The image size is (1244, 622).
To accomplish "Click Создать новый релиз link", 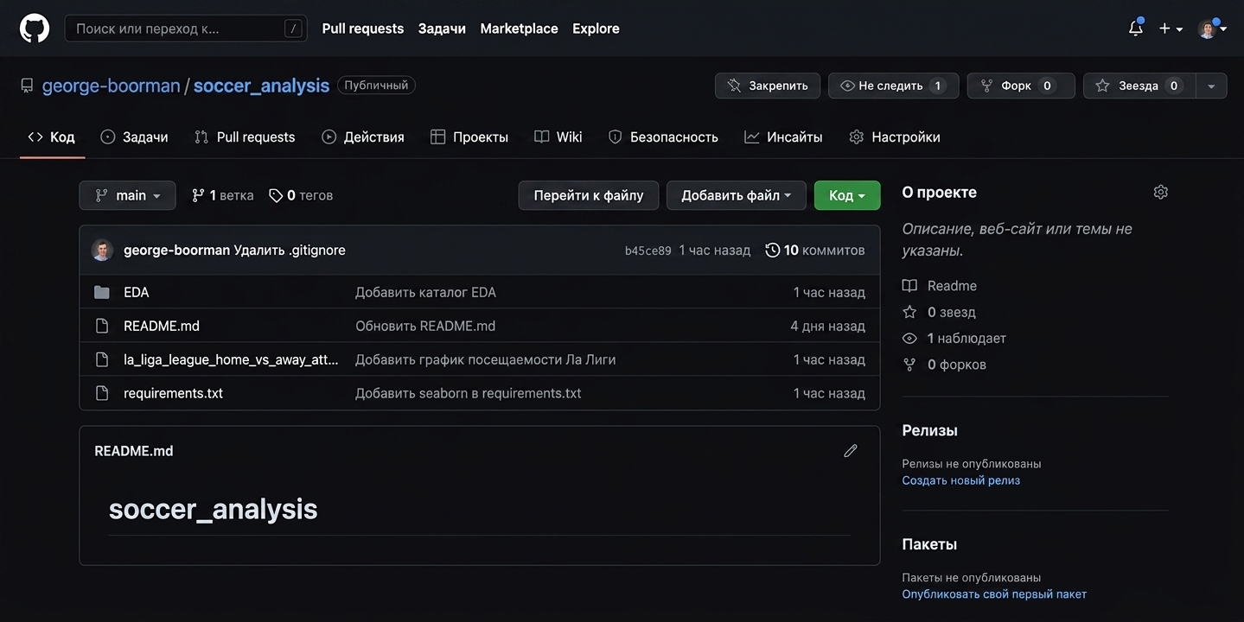I will (x=960, y=480).
